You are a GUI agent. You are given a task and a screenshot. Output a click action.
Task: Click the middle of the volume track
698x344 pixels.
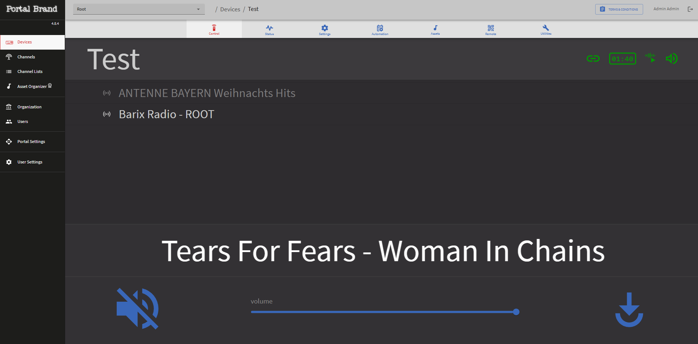point(383,312)
